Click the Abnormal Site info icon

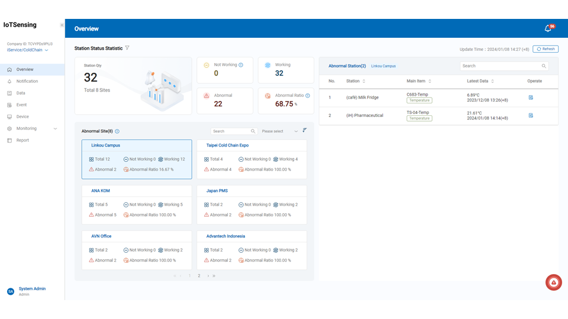click(x=117, y=131)
